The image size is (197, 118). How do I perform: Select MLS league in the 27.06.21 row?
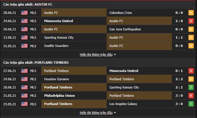tap(33, 71)
